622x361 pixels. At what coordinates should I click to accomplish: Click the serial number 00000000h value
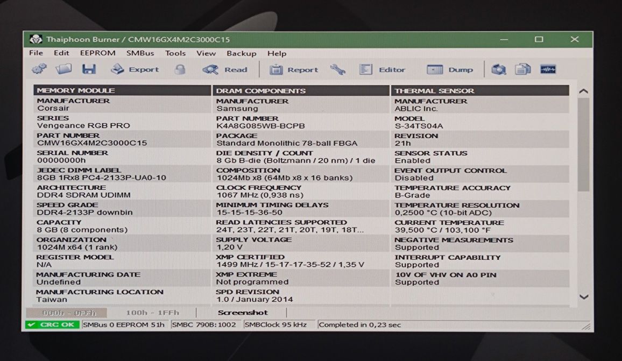pyautogui.click(x=61, y=160)
